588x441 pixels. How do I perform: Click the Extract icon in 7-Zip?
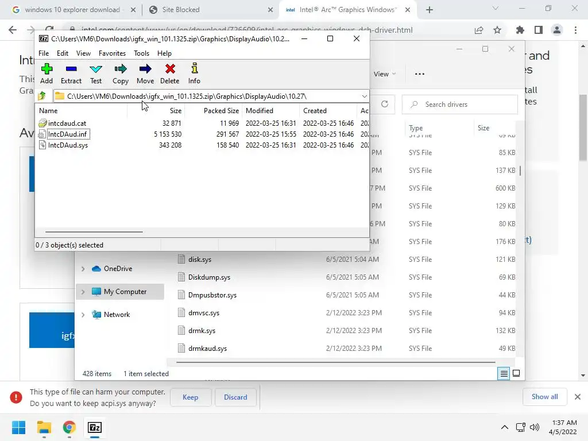pos(71,73)
